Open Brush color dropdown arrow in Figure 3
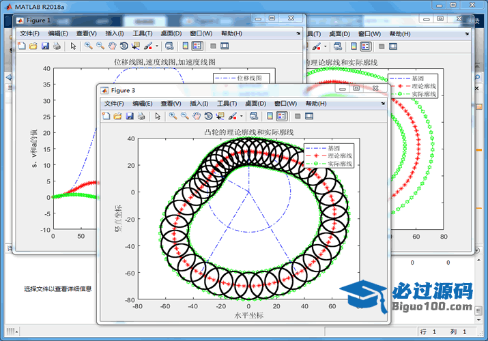488x341 pixels. coord(241,116)
